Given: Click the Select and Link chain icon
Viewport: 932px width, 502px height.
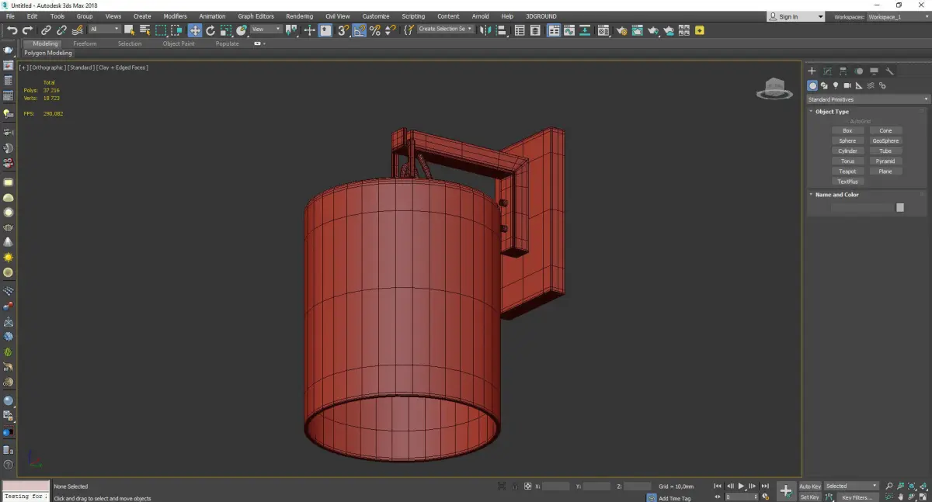Looking at the screenshot, I should 47,30.
